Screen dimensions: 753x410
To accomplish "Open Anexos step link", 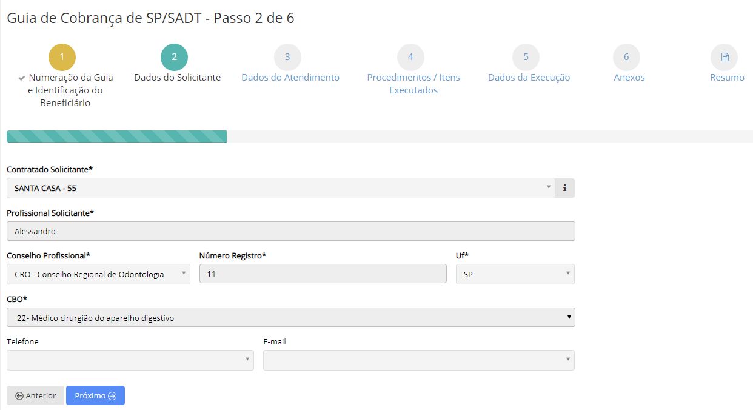I will coord(629,78).
